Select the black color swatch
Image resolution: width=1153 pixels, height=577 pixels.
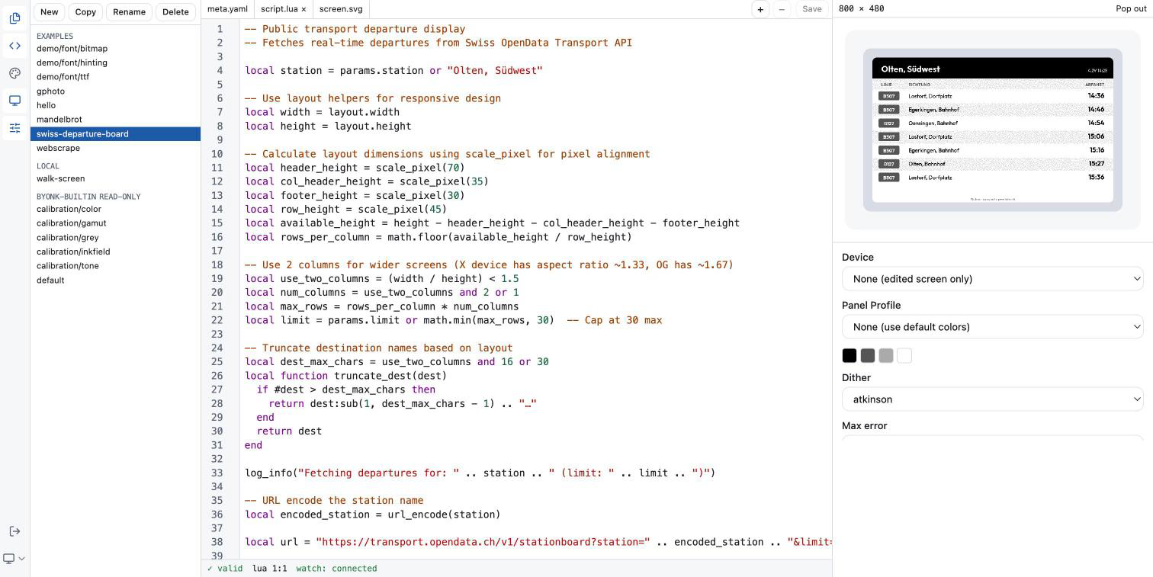(849, 356)
